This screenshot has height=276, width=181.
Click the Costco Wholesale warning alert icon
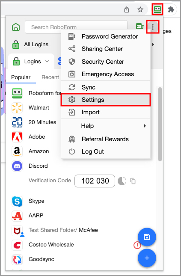pyautogui.click(x=137, y=245)
